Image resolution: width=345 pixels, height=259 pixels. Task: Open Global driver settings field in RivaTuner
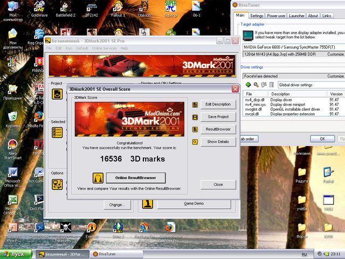311,85
